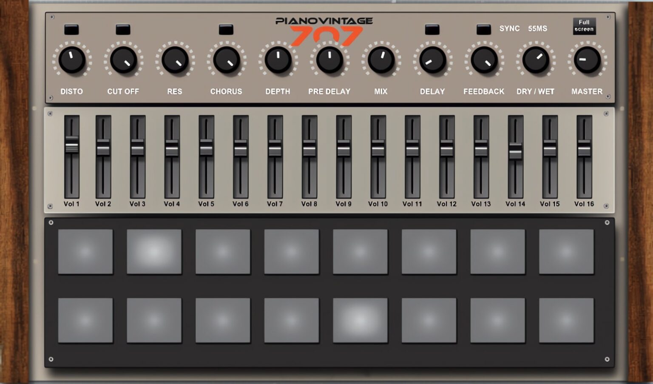This screenshot has width=653, height=384.
Task: Click the CHORUS knob
Action: [x=226, y=60]
